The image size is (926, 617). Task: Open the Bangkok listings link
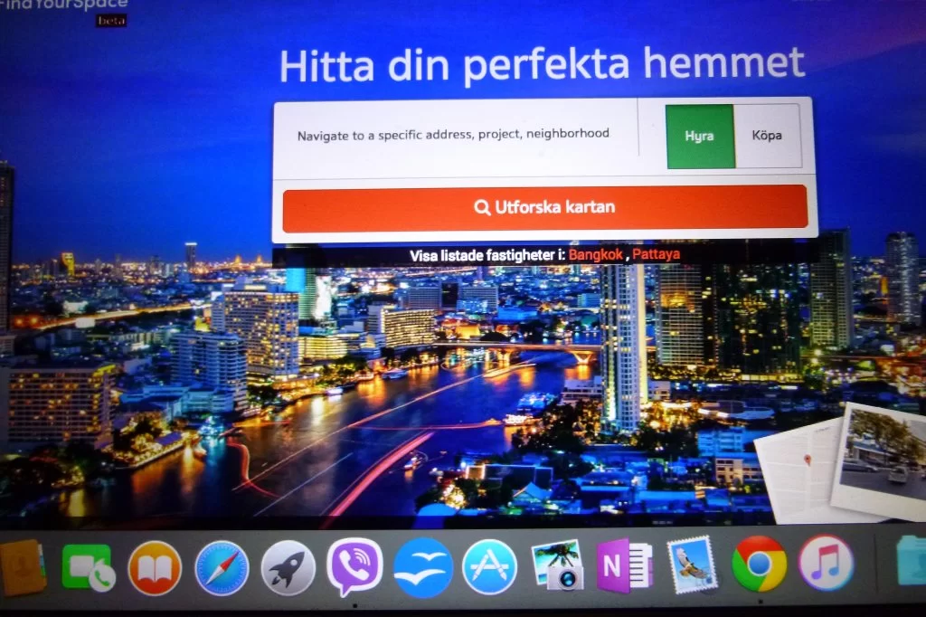[596, 255]
